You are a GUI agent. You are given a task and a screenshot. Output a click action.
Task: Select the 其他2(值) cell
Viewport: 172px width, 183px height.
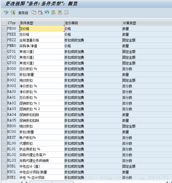42,57
